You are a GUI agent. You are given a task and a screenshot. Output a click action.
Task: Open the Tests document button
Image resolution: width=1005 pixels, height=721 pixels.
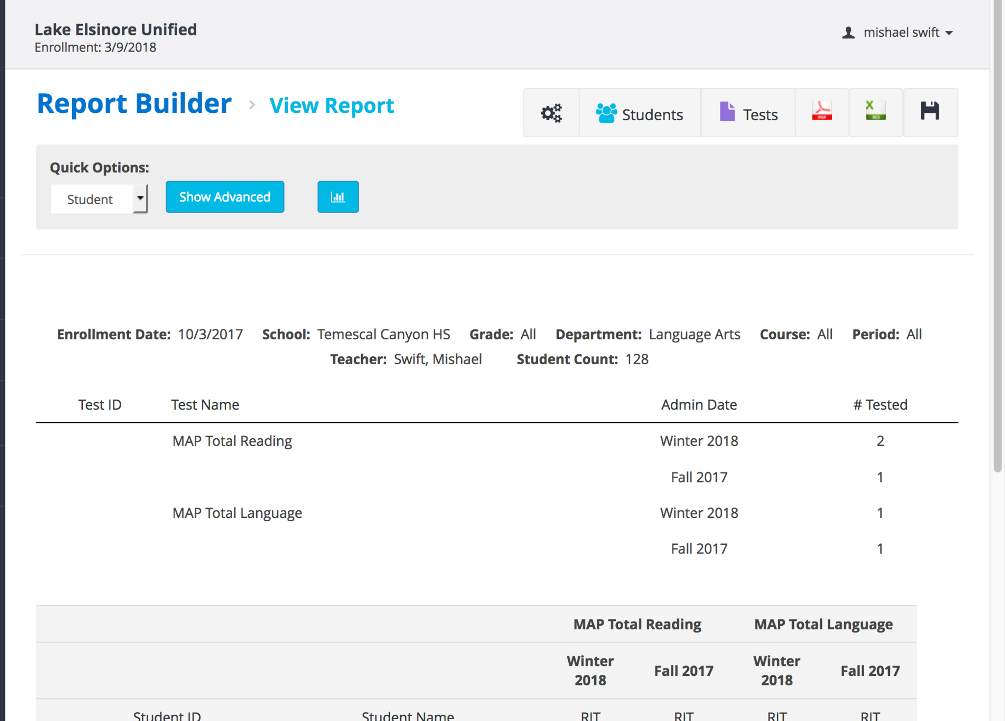pos(748,113)
